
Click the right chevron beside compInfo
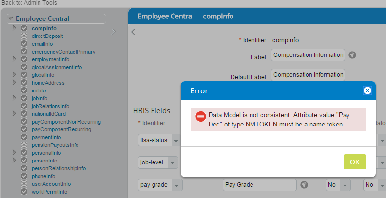tap(114, 32)
